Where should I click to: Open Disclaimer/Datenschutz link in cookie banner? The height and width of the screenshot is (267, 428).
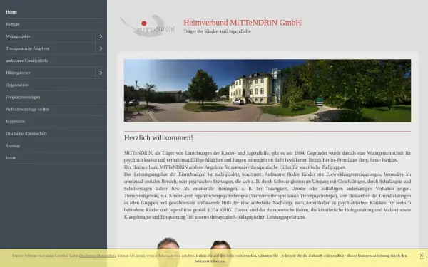(98, 256)
